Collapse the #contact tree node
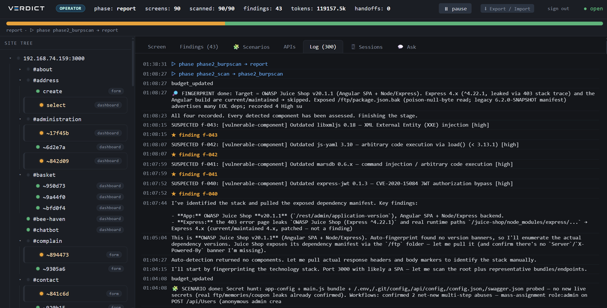This screenshot has width=607, height=308. pos(20,280)
